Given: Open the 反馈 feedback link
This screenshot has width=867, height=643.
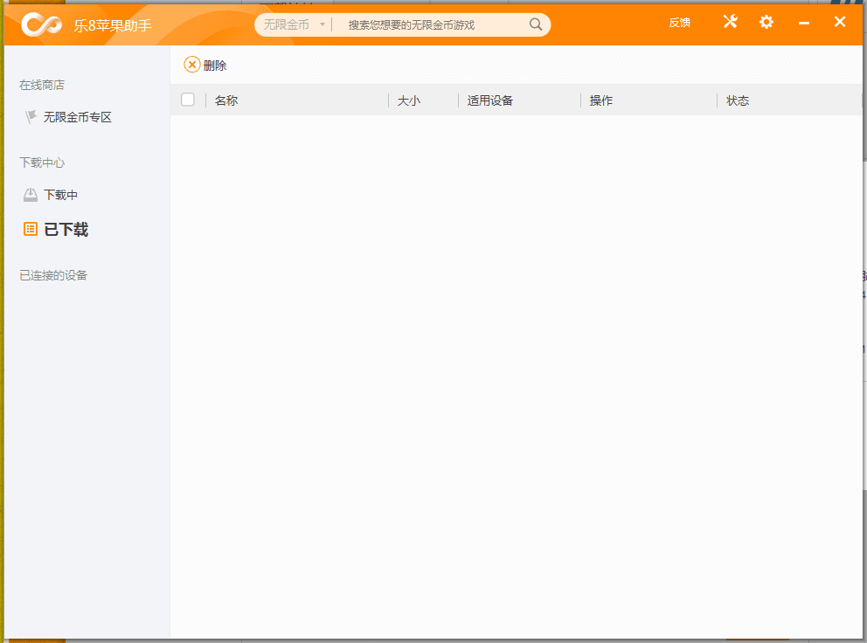Looking at the screenshot, I should click(679, 23).
